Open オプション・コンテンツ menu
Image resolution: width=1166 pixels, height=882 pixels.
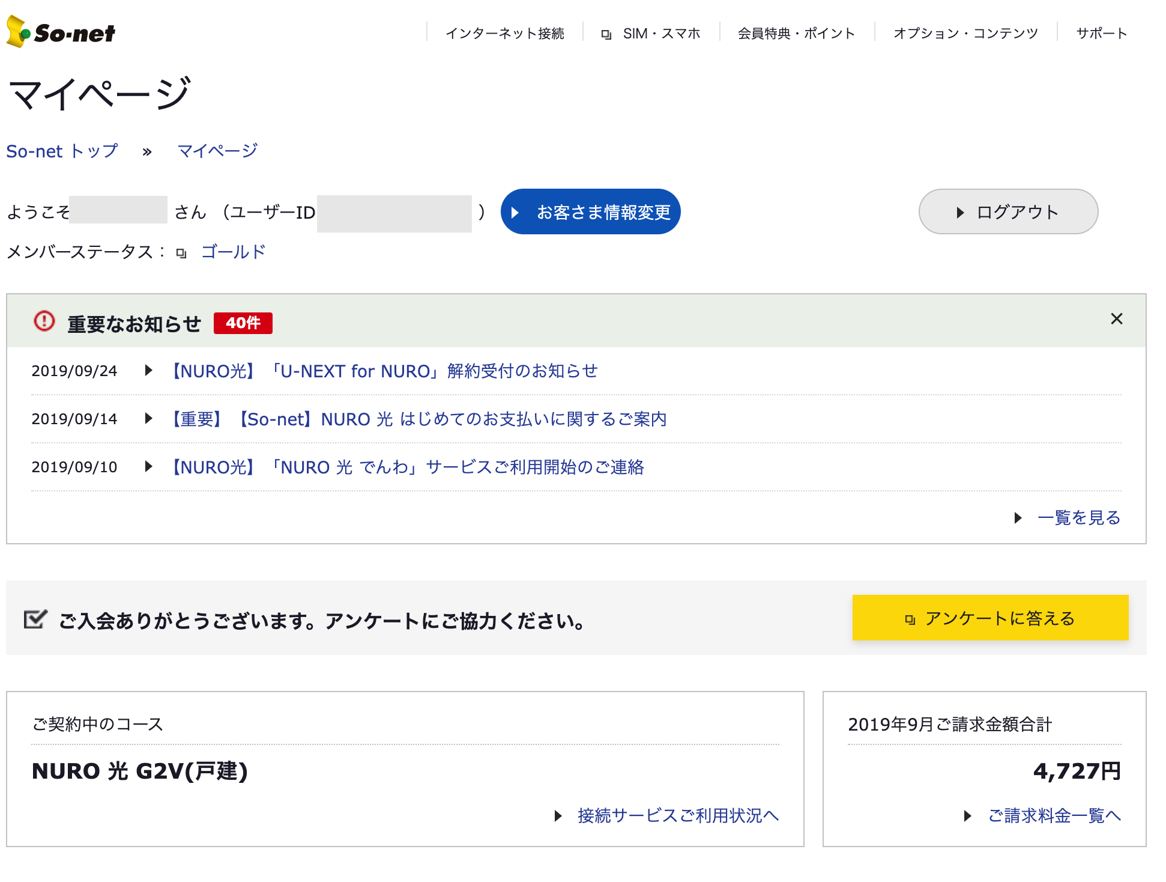click(x=965, y=33)
